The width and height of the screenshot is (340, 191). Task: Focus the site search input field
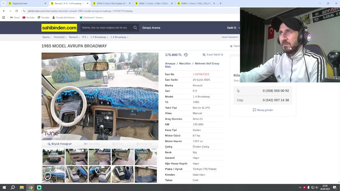[106, 28]
